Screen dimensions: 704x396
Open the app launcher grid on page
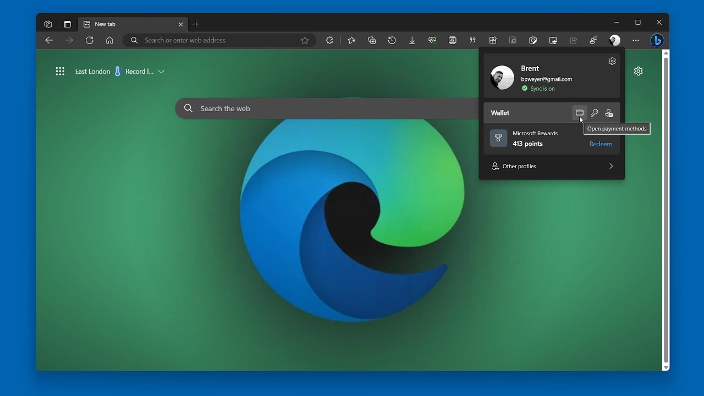click(x=61, y=71)
